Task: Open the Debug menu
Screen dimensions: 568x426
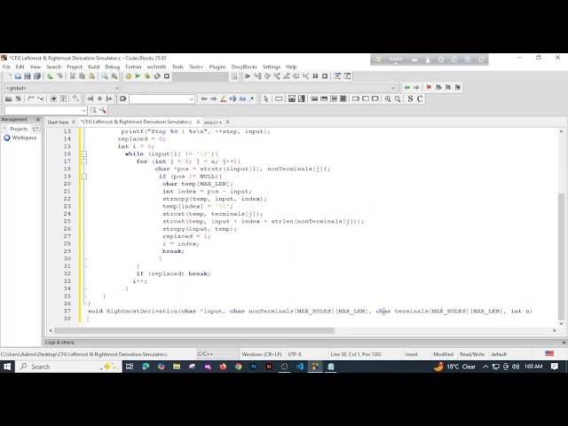Action: pyautogui.click(x=113, y=67)
